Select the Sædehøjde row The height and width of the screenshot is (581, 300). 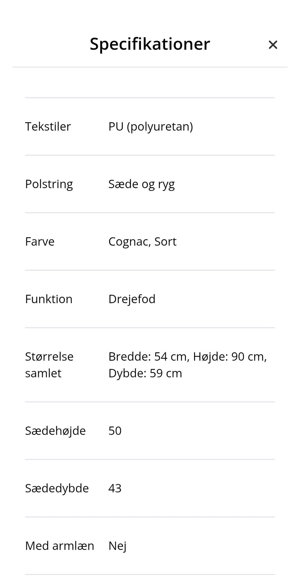(55, 430)
